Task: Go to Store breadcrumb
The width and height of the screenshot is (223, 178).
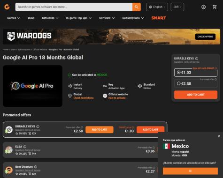Action: point(13,50)
